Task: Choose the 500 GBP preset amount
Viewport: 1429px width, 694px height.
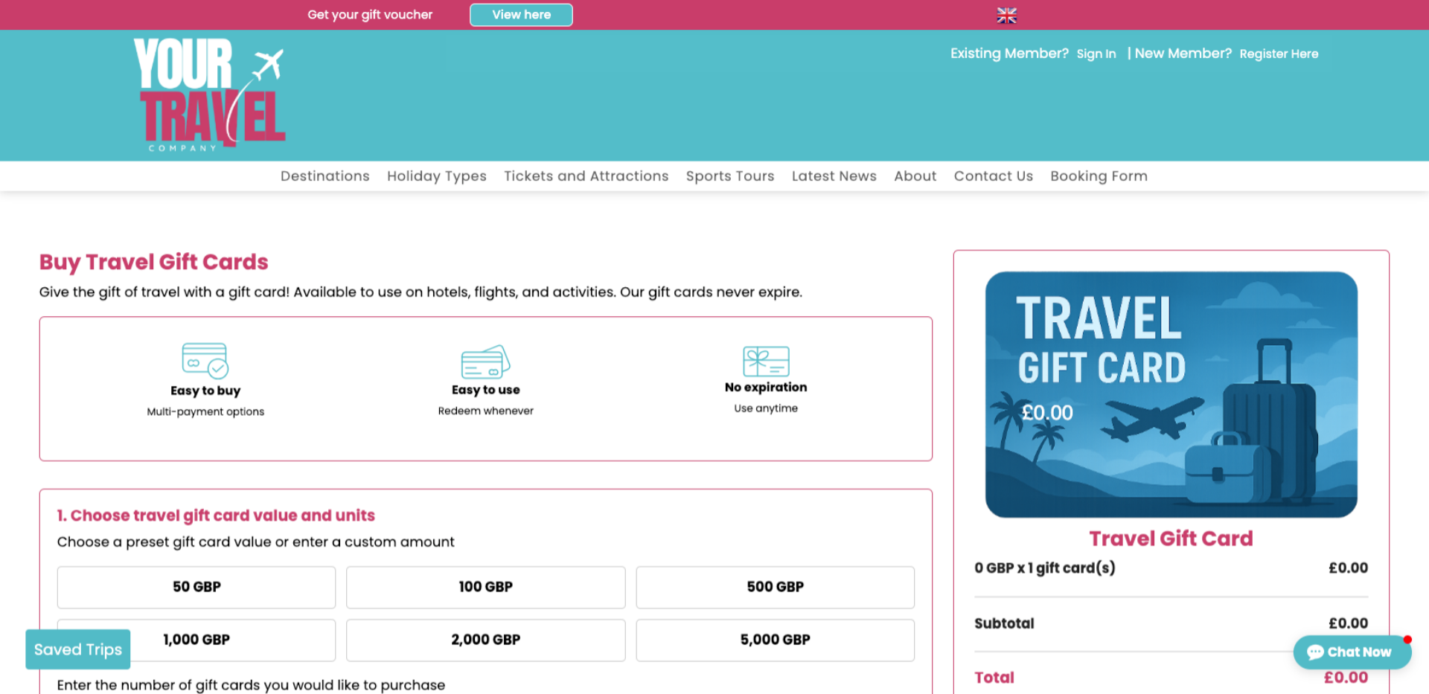Action: pyautogui.click(x=775, y=587)
